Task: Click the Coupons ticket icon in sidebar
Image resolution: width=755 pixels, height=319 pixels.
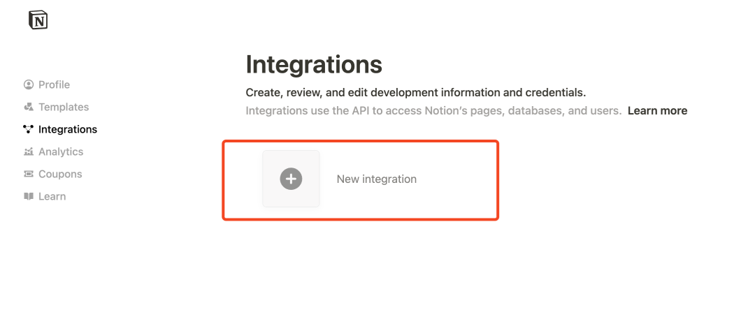Action: point(29,174)
